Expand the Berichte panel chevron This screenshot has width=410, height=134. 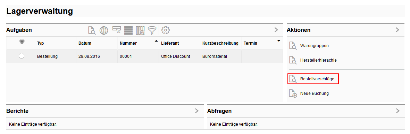tap(197, 111)
